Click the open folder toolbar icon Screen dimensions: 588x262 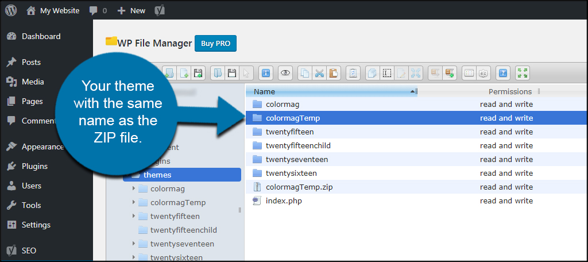pyautogui.click(x=218, y=73)
